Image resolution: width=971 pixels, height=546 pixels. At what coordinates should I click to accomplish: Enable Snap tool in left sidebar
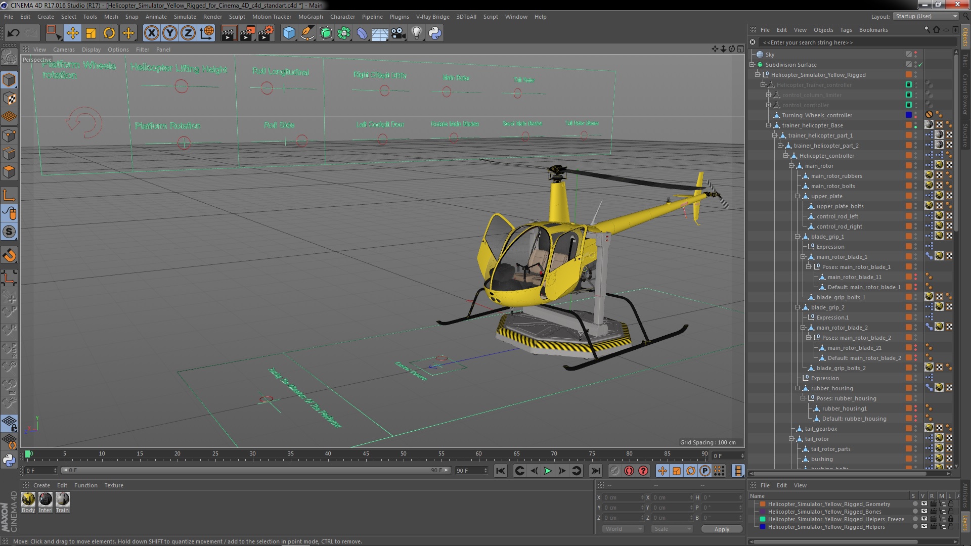coord(9,232)
